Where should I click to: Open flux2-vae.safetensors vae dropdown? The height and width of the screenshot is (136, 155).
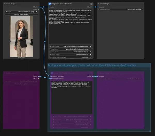pyautogui.click(x=71, y=52)
